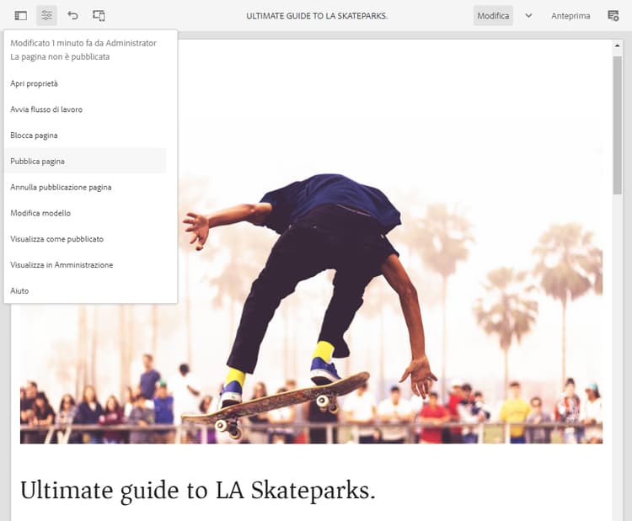Image resolution: width=632 pixels, height=521 pixels.
Task: Expand the mode chevron next to Modifica
Action: coord(528,16)
